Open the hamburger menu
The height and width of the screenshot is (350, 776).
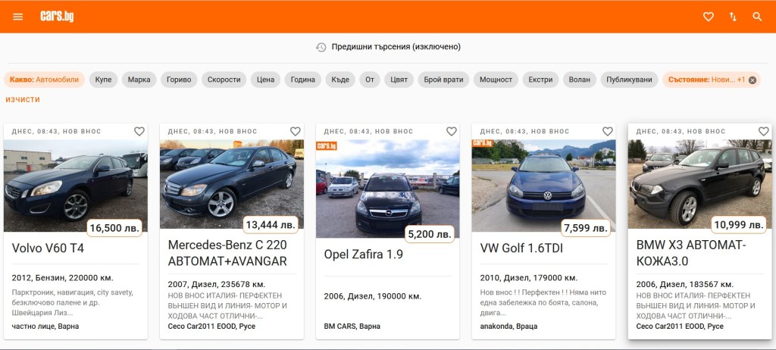click(x=18, y=17)
